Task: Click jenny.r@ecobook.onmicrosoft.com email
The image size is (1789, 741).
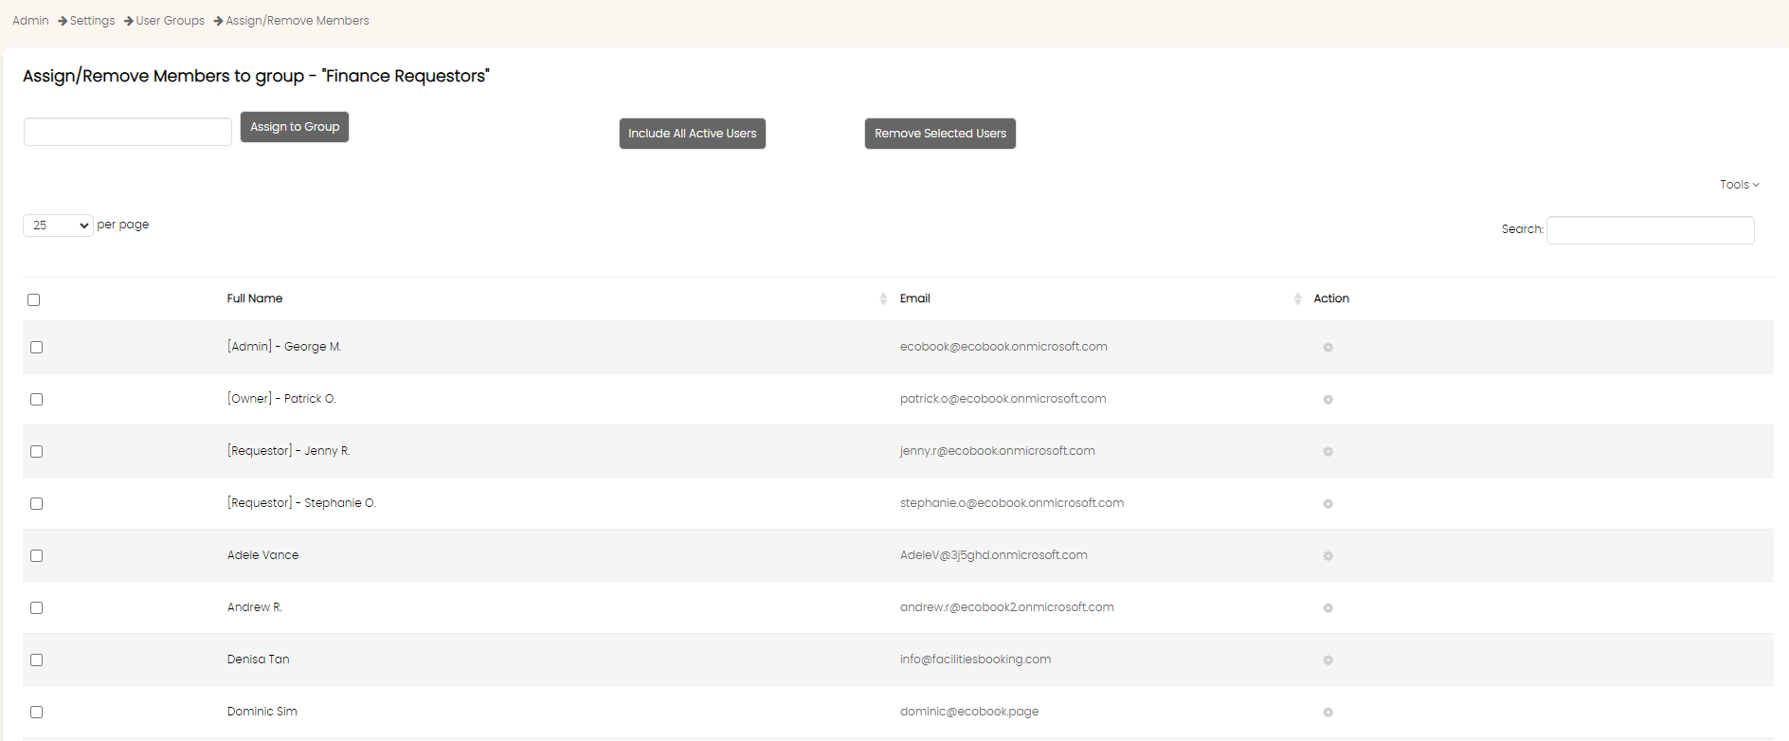Action: pyautogui.click(x=997, y=451)
